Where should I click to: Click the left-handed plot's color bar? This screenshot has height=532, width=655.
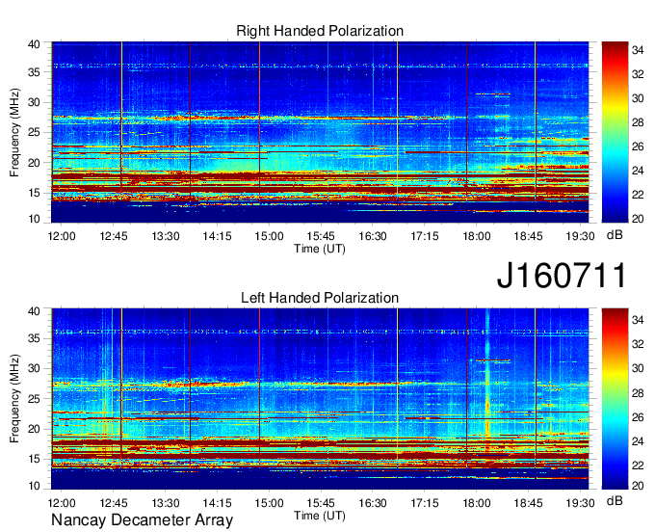click(x=615, y=399)
